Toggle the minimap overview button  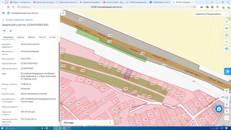(227, 98)
